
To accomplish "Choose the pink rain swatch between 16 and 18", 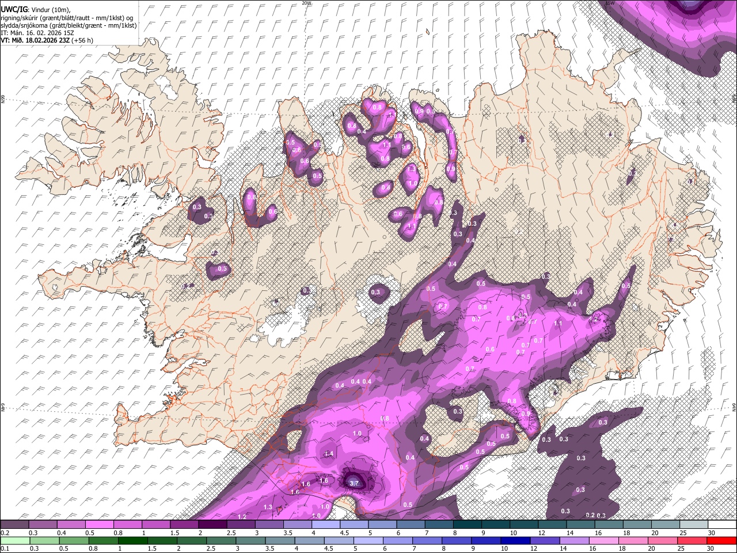I will [604, 540].
